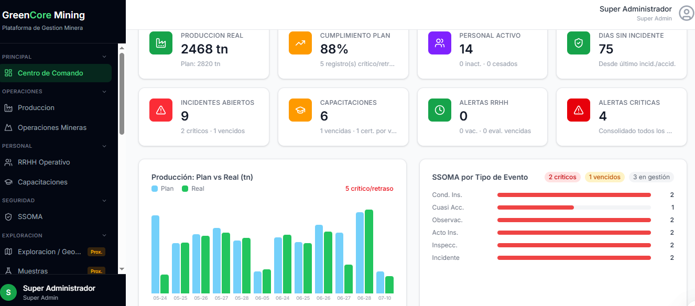
Task: Click the Muestras flask icon in sidebar
Action: (8, 271)
